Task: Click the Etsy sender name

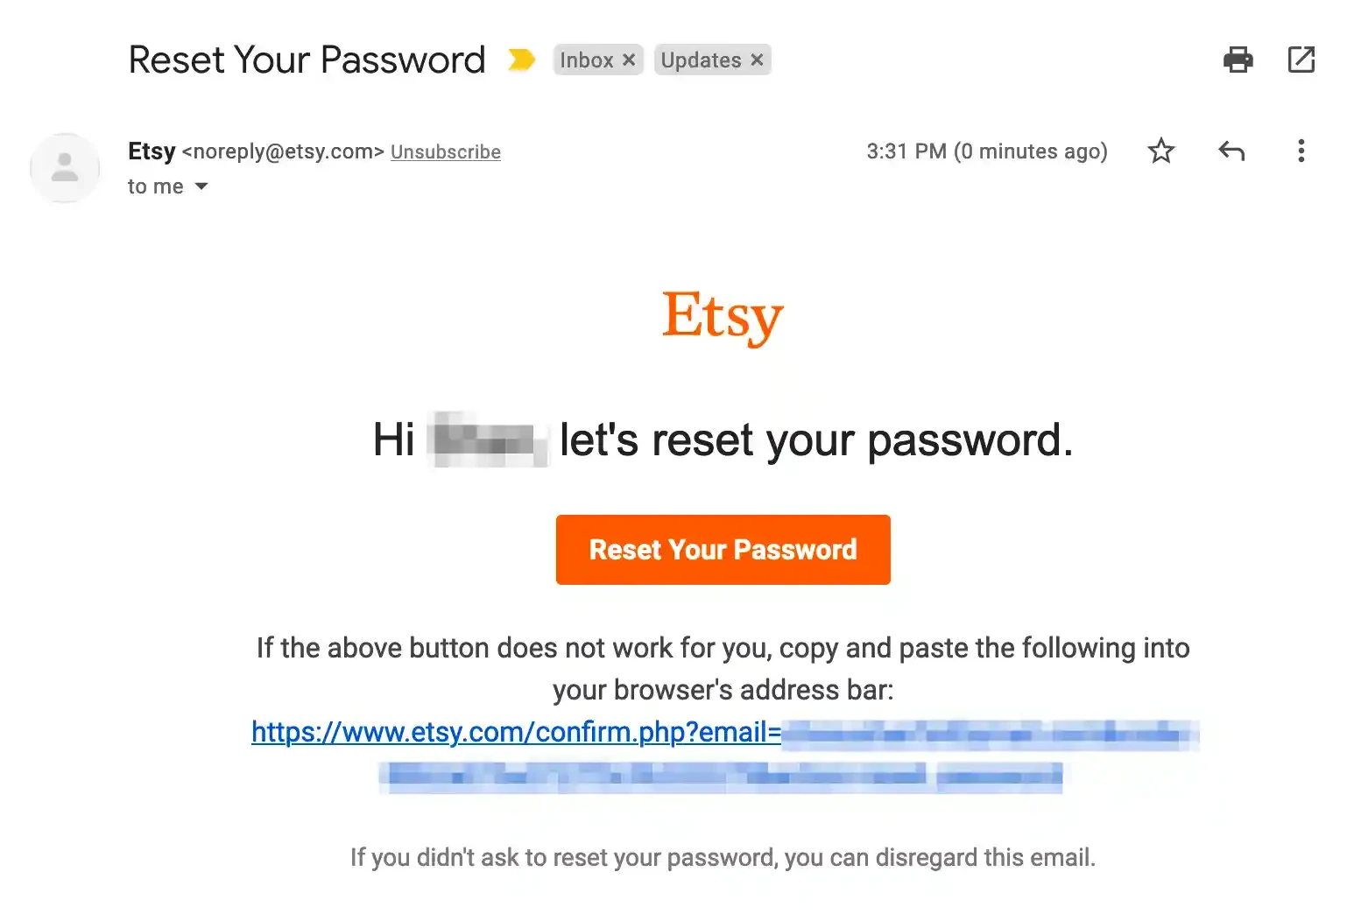Action: click(152, 151)
